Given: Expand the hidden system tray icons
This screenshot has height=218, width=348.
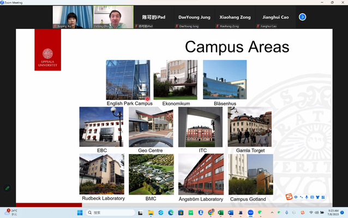Looking at the screenshot, I should click(x=272, y=213).
